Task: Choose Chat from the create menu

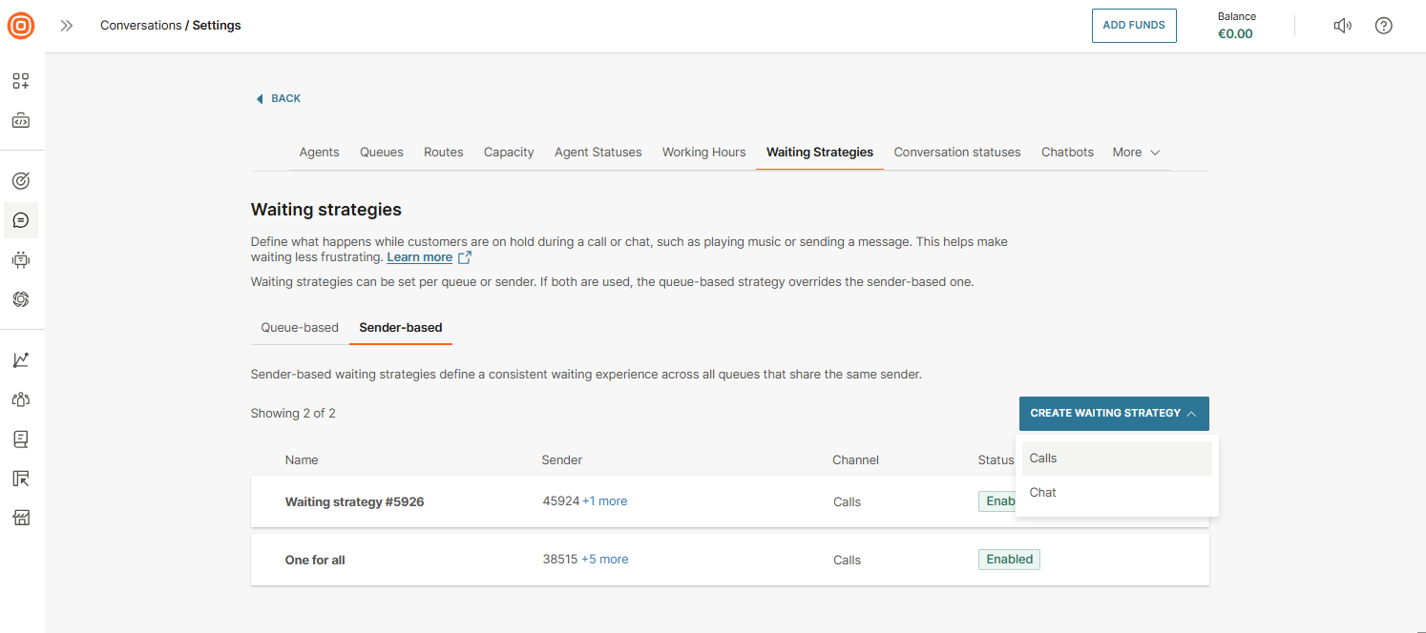Action: click(1117, 493)
